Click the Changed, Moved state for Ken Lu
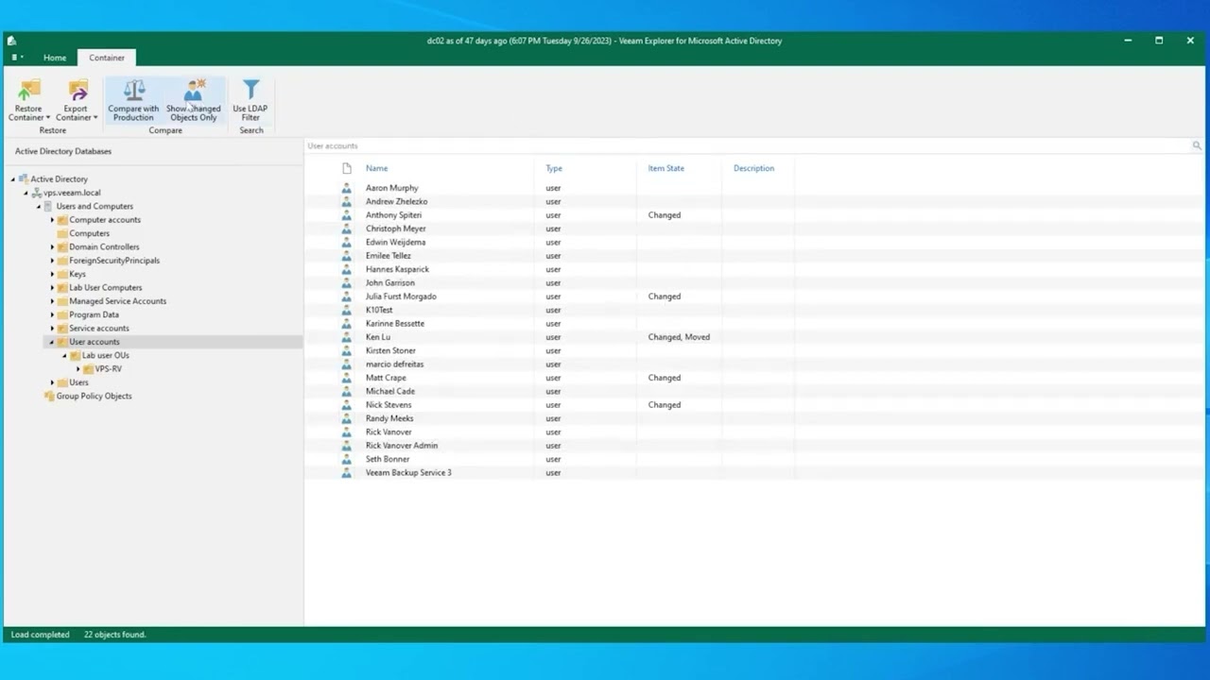The image size is (1210, 680). pos(679,337)
